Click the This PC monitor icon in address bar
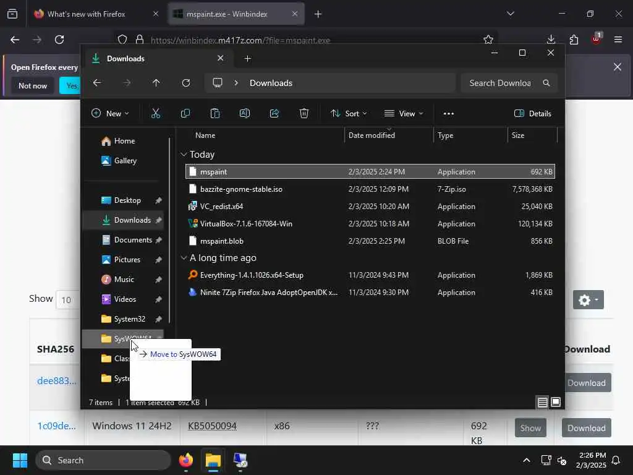 (218, 83)
